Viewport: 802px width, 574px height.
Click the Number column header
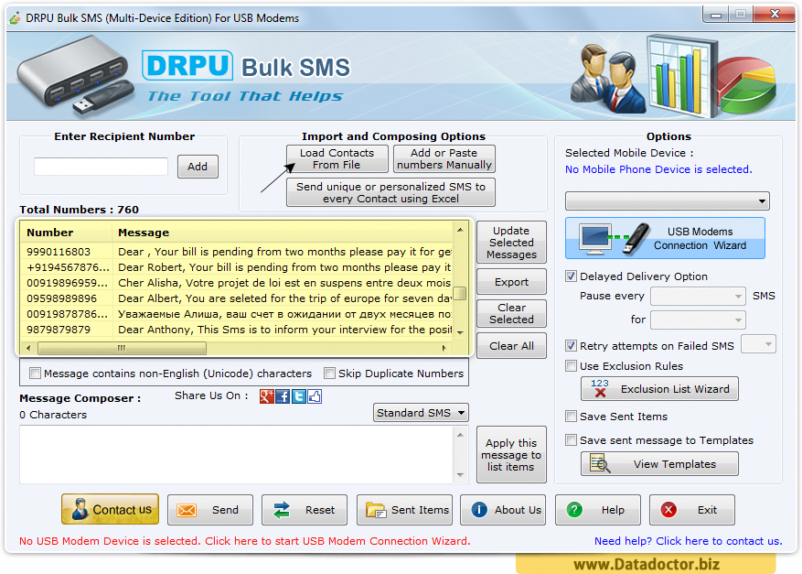(67, 233)
